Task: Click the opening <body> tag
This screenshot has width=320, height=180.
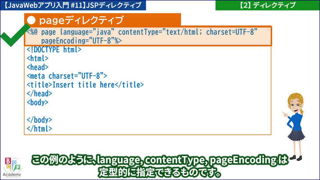Action: pyautogui.click(x=37, y=102)
